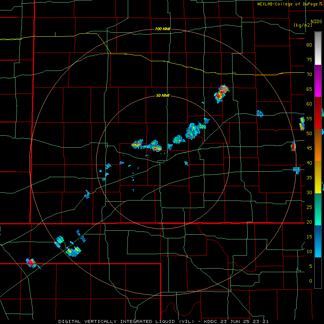Viewport: 324px width, 324px height.
Task: Click the red storm cell on the 100 NMI ring's east edge
Action: (x=293, y=146)
